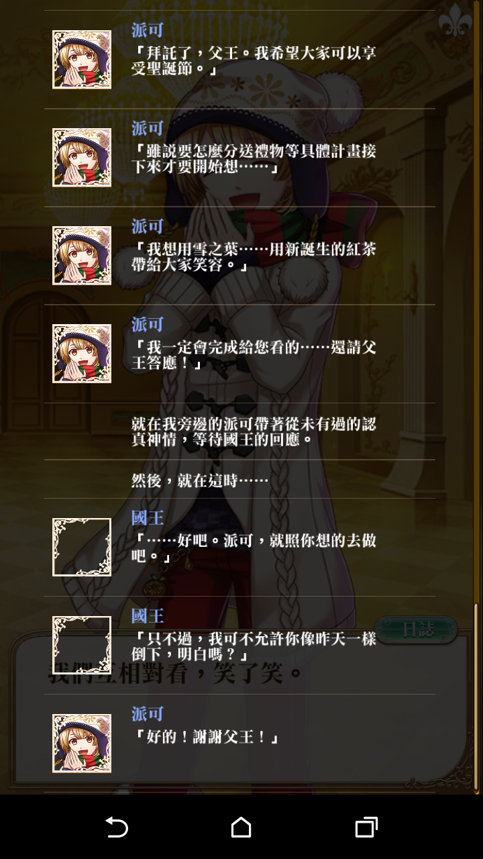
Task: Click empty 國王 portrait frame beside 只不過
Action: (82, 645)
